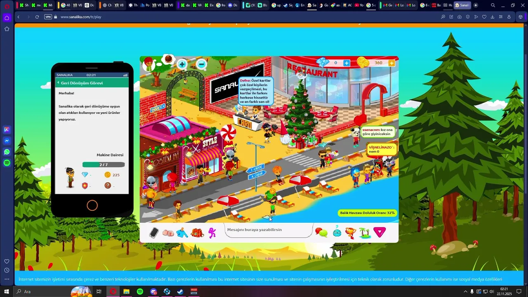Screen dimensions: 528x297
Task: Click the gold coins currency icon
Action: [x=363, y=62]
